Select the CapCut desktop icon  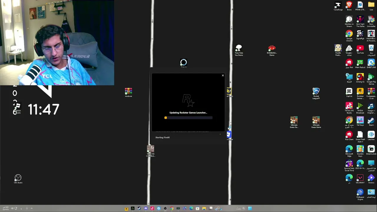pyautogui.click(x=349, y=93)
